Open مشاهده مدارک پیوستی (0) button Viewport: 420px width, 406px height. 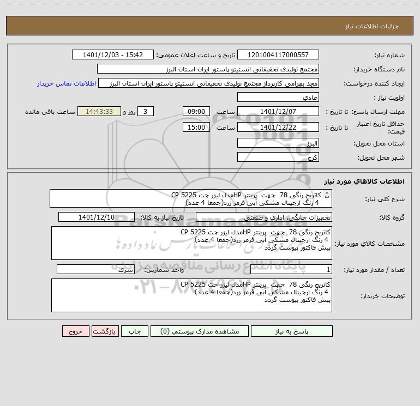pos(200,331)
